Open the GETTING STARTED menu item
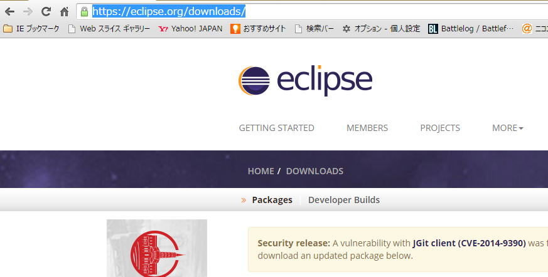The image size is (548, 277). [276, 128]
